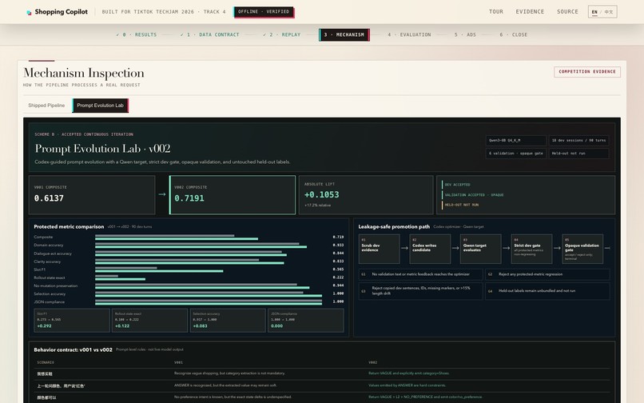The height and width of the screenshot is (403, 644).
Task: Click the 'Behavior contract: v001 vs v002' heading
Action: tap(73, 350)
